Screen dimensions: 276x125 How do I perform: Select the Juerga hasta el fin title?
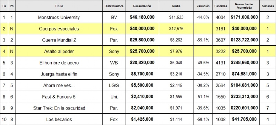(x=59, y=74)
